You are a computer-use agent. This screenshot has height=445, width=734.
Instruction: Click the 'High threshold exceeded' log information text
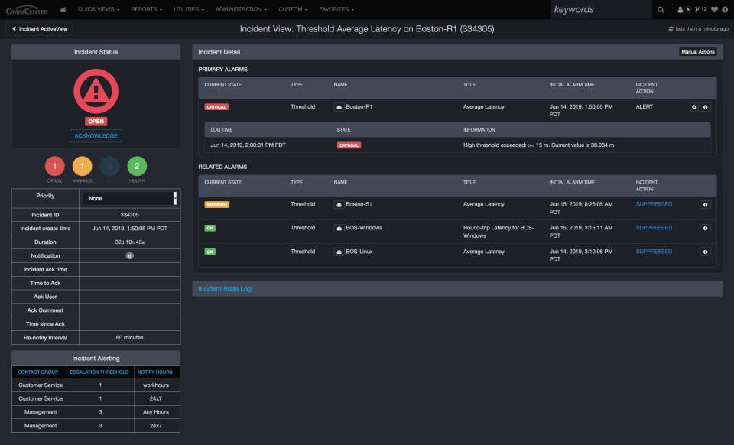coord(539,145)
